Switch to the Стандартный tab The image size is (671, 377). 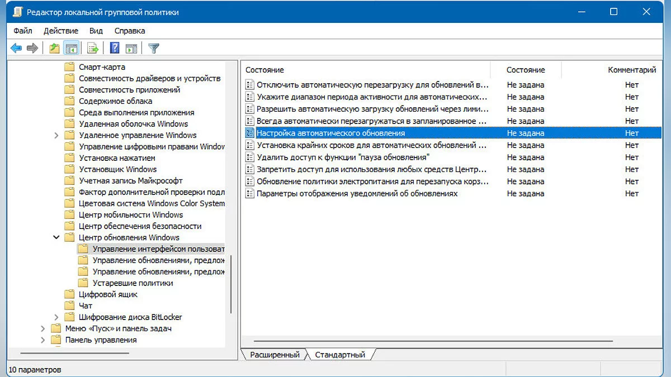pos(339,355)
